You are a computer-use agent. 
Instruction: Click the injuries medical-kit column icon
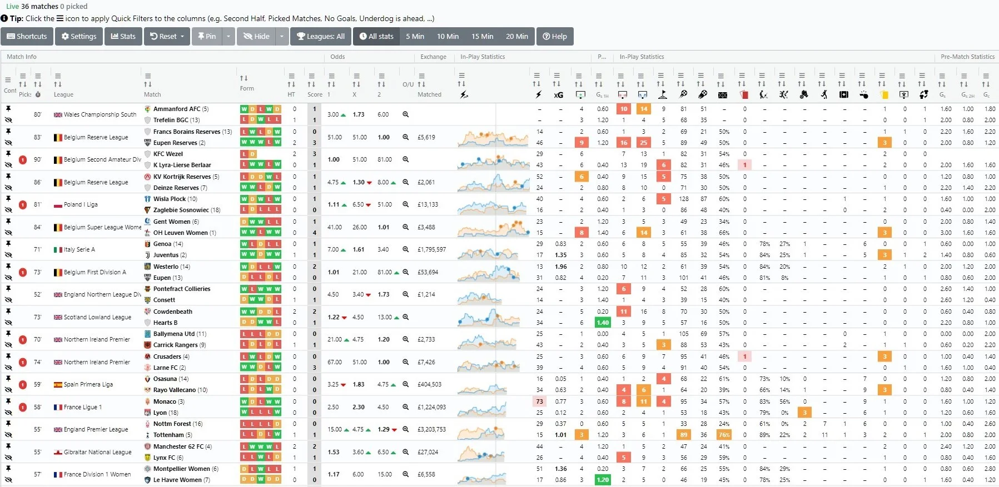(844, 94)
